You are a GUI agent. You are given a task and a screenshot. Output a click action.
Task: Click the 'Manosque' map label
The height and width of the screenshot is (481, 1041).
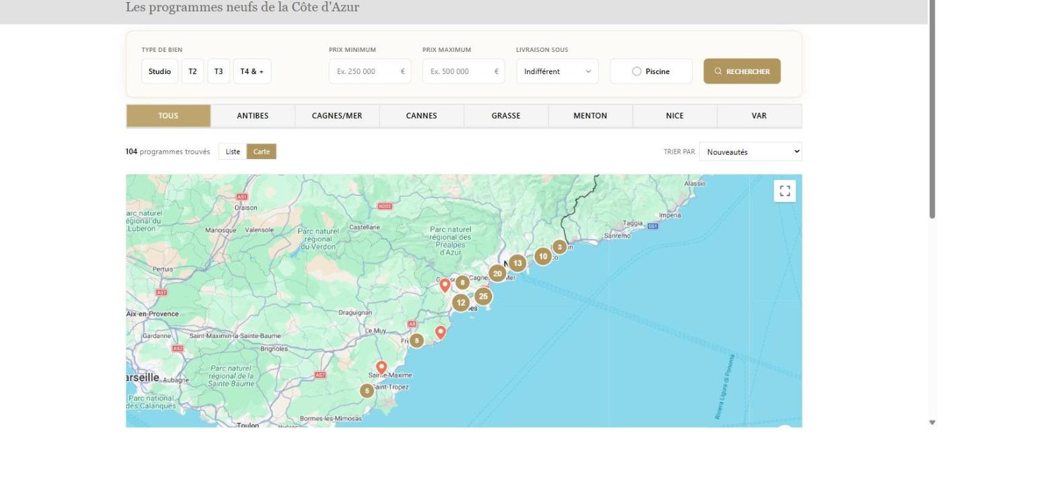point(221,230)
